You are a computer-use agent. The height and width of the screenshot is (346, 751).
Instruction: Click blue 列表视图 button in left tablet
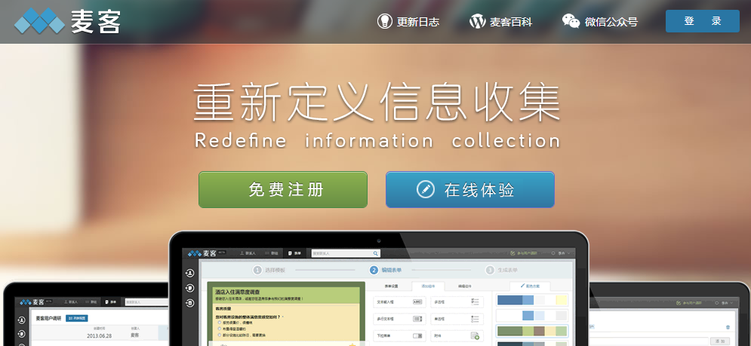[x=77, y=318]
